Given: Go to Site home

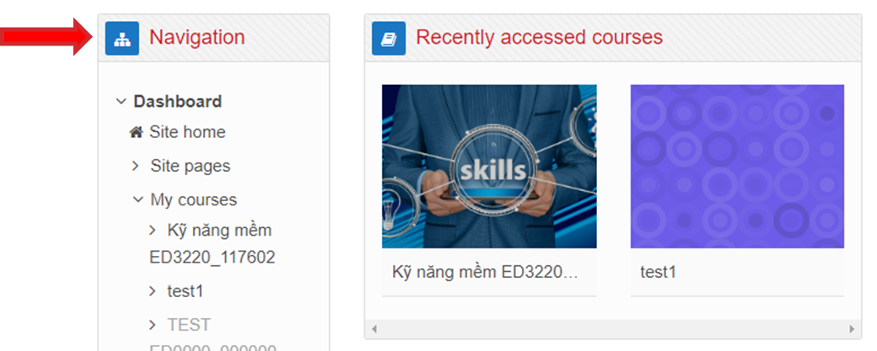Looking at the screenshot, I should click(x=187, y=132).
